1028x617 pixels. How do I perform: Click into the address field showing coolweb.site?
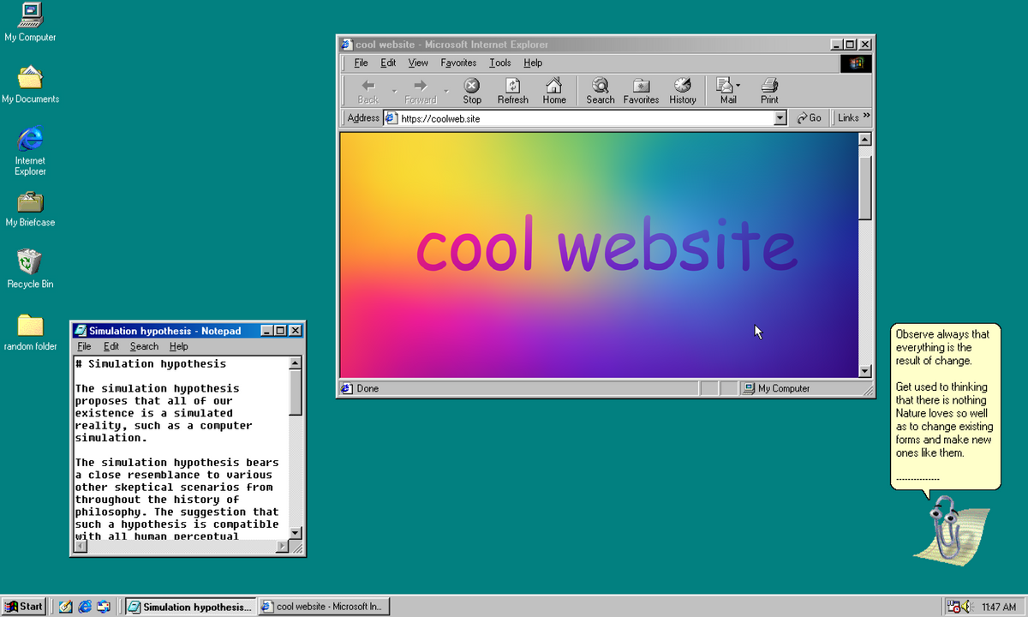coord(583,118)
